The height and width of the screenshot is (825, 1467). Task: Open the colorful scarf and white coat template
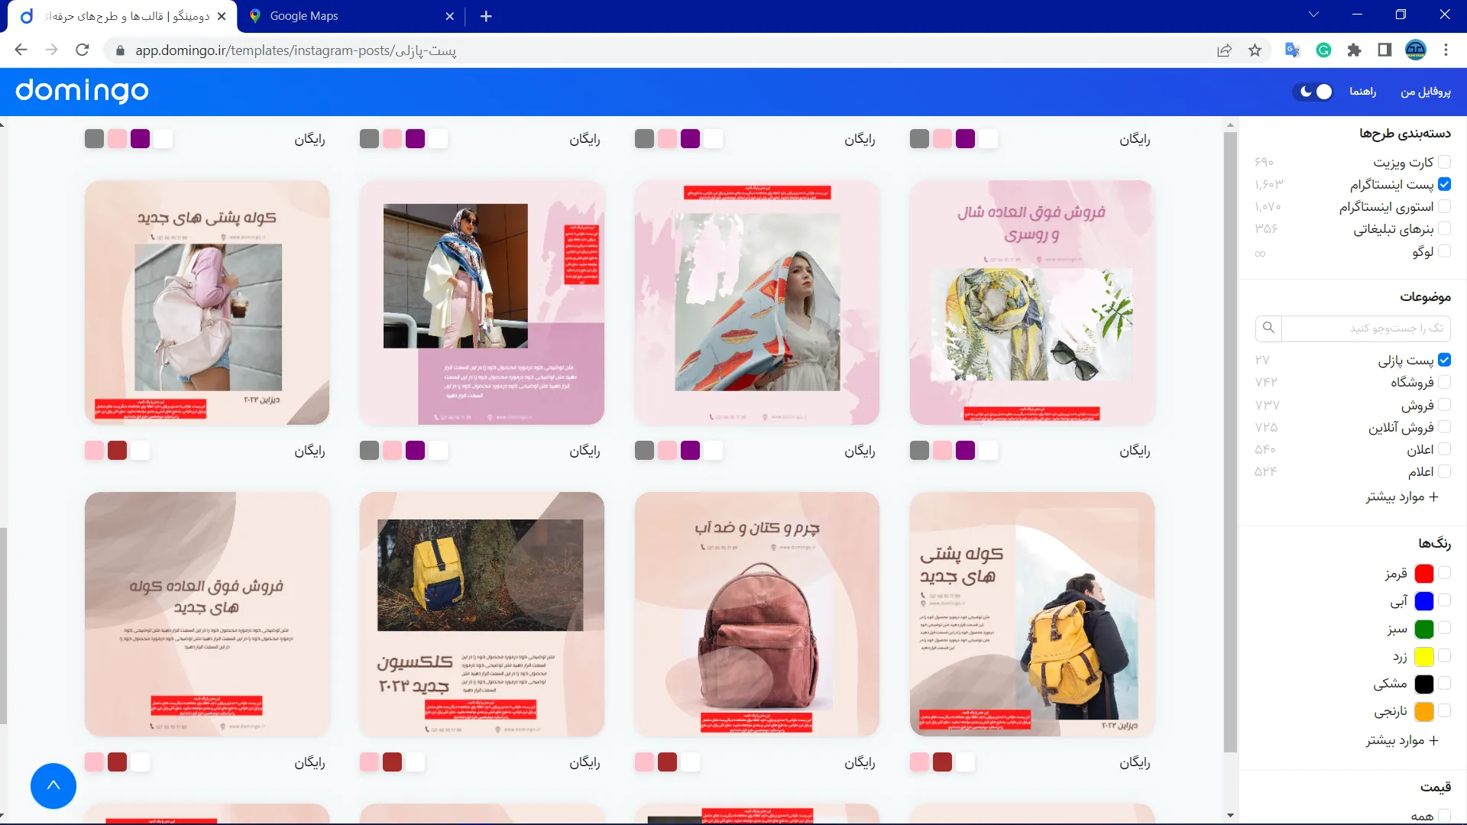click(481, 302)
